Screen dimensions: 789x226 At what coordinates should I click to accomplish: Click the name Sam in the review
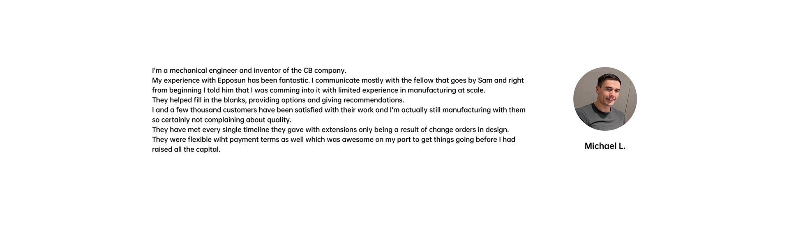tap(485, 81)
